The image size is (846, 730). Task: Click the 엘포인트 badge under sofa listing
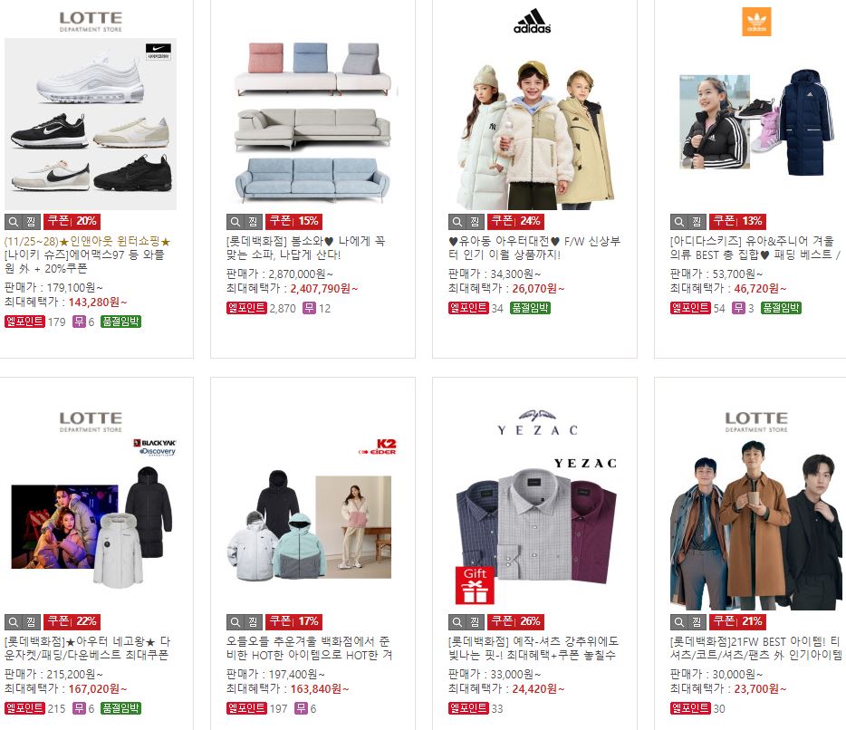point(246,308)
